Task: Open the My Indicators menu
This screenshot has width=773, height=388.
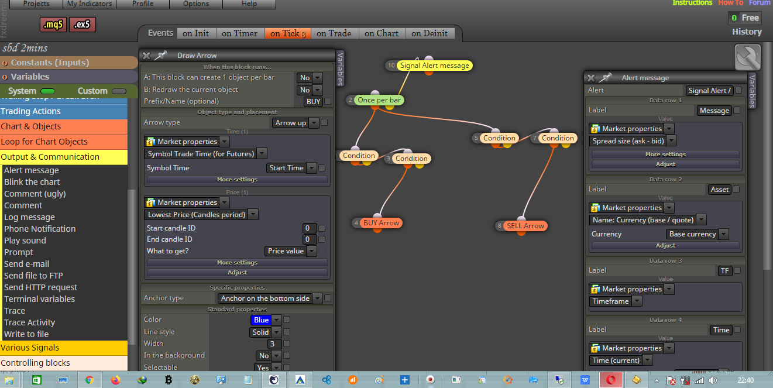Action: (x=89, y=4)
